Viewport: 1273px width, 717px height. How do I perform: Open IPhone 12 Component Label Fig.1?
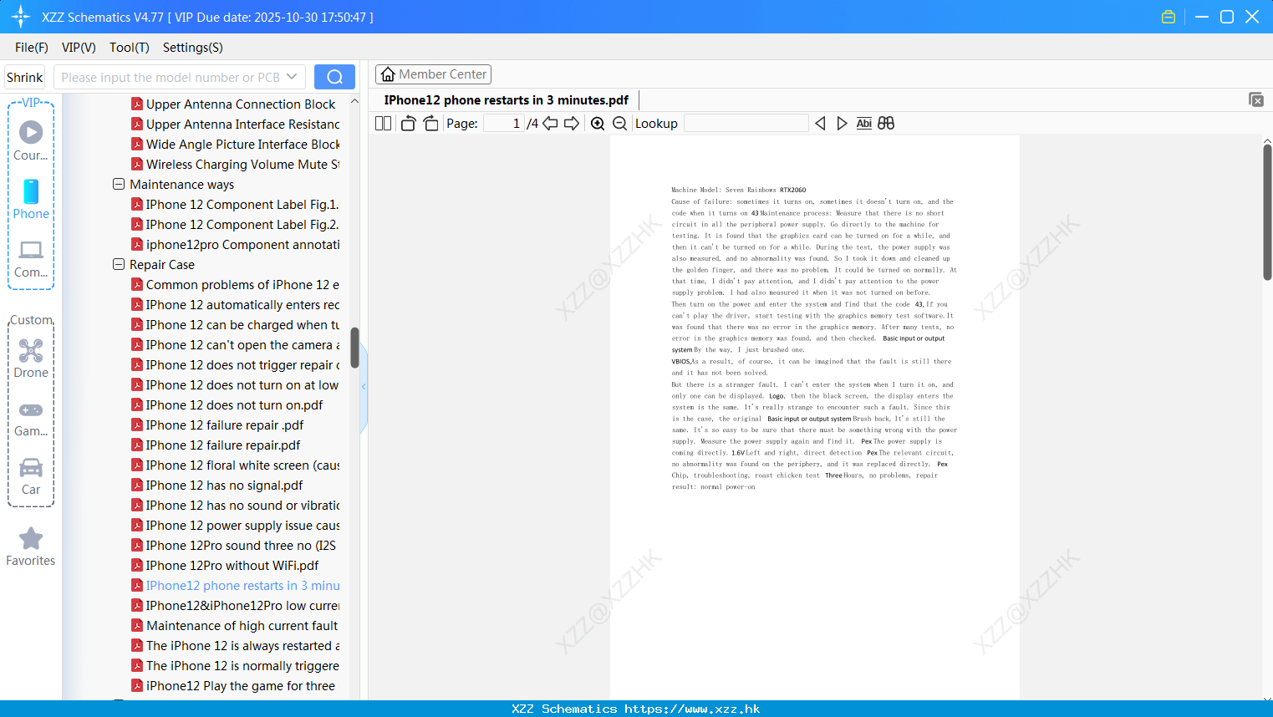click(235, 204)
